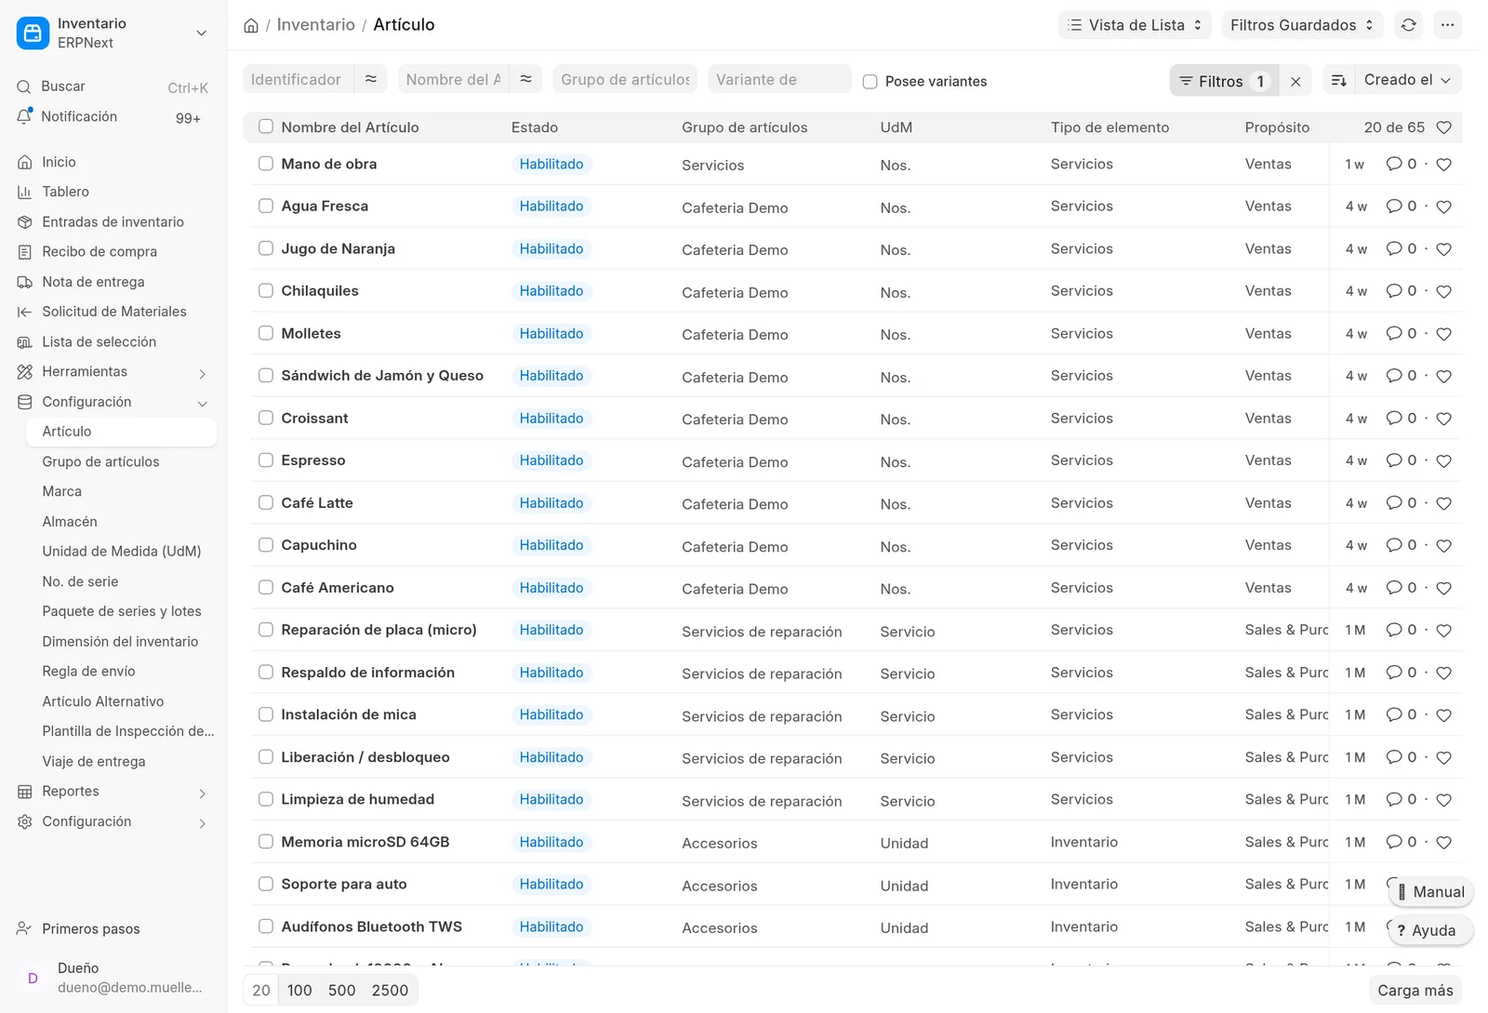Like the Chilaquiles row heart
The image size is (1488, 1013).
point(1443,291)
